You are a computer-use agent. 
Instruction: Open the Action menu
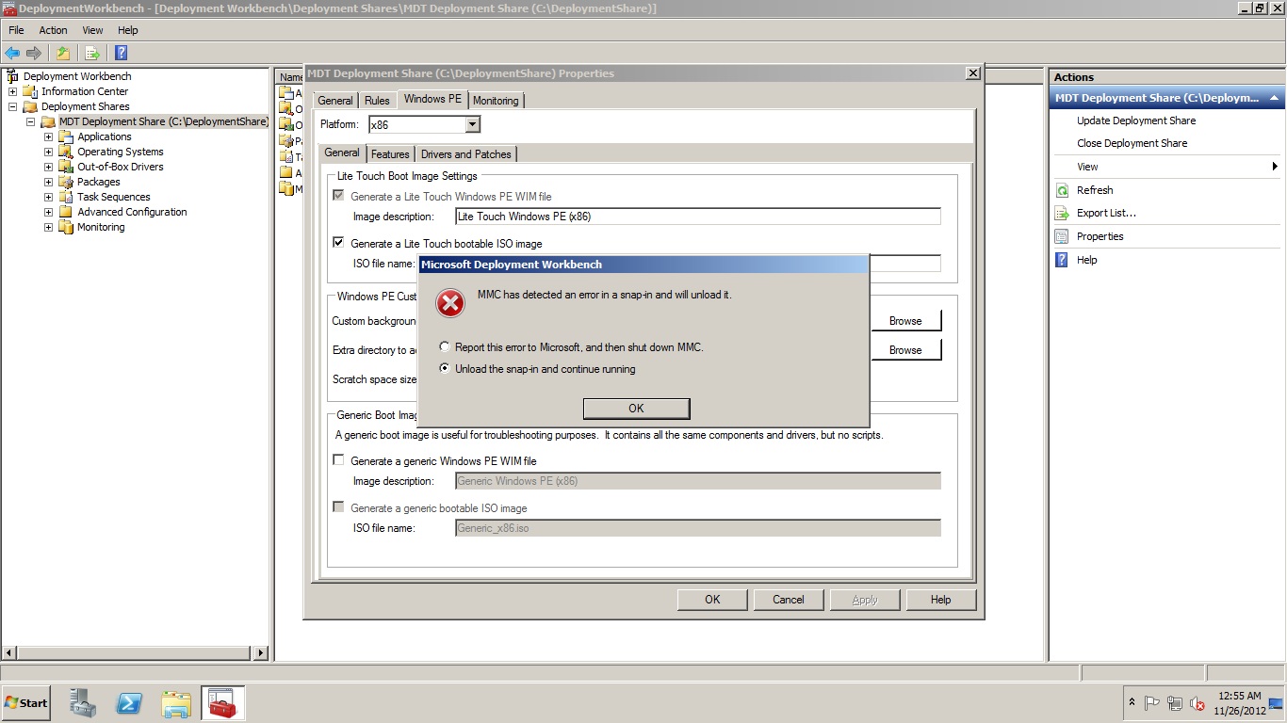pyautogui.click(x=53, y=30)
